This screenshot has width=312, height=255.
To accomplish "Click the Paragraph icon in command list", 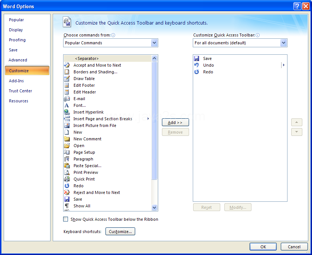I will click(x=67, y=159).
